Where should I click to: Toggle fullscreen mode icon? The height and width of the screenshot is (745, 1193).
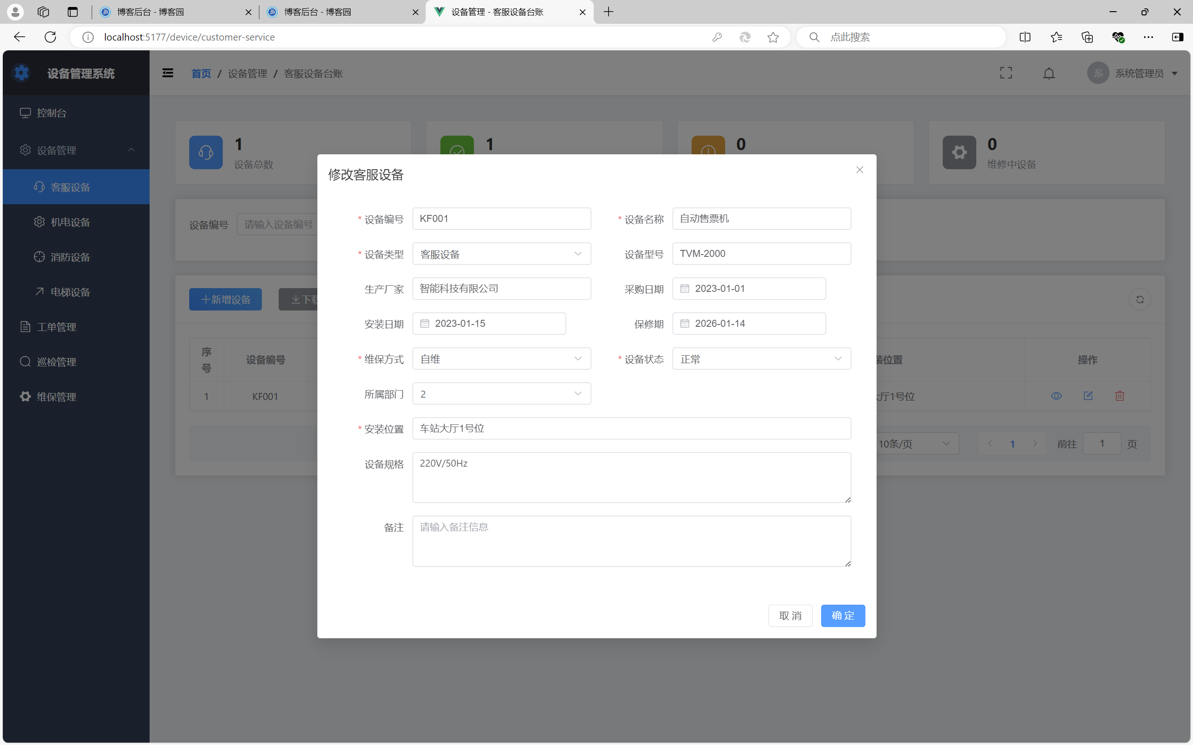click(x=1006, y=73)
